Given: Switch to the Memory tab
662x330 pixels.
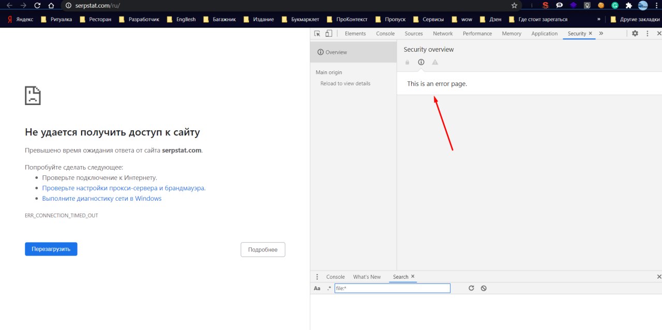Looking at the screenshot, I should coord(511,34).
